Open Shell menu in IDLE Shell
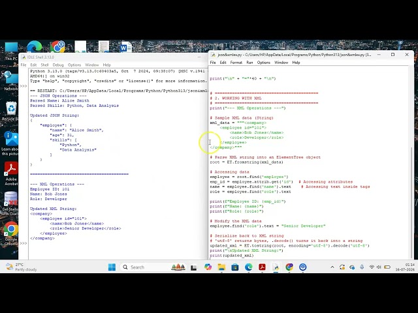The height and width of the screenshot is (313, 418). (44, 65)
